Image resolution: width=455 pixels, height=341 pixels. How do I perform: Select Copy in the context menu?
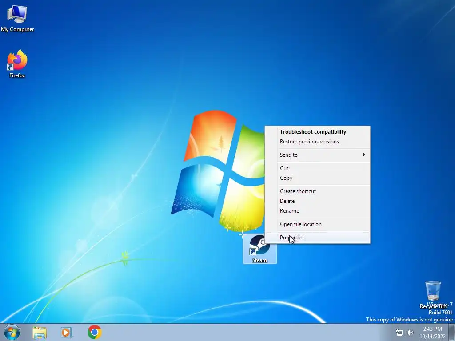coord(318,178)
